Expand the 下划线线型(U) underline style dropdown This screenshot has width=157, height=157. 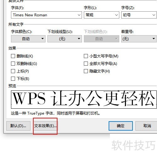tap(65, 39)
